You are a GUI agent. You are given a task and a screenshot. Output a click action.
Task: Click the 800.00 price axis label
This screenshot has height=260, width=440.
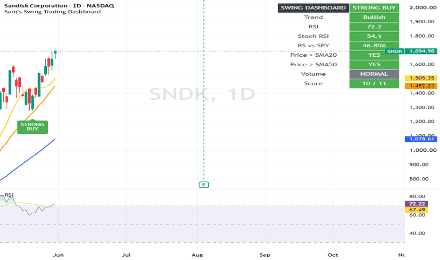pyautogui.click(x=419, y=179)
